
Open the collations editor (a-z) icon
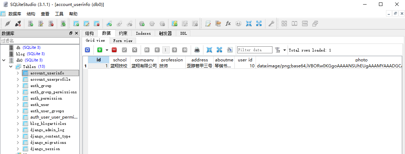point(238,24)
